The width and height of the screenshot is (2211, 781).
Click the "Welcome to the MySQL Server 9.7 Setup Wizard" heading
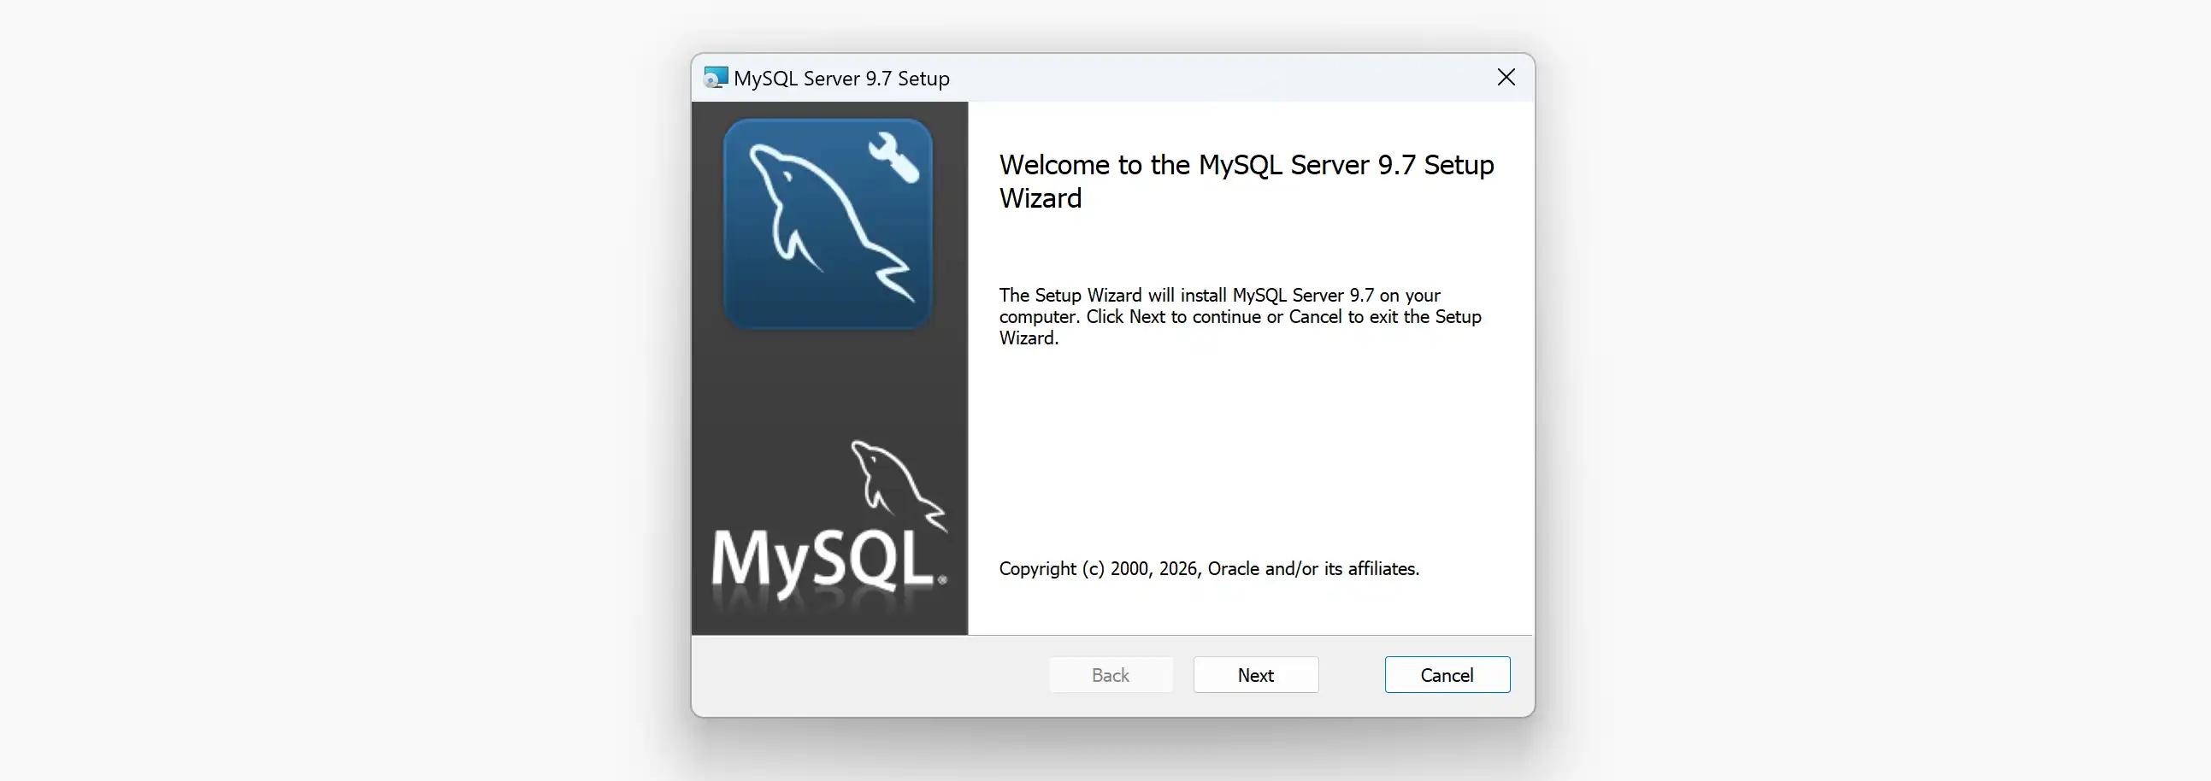(1247, 181)
